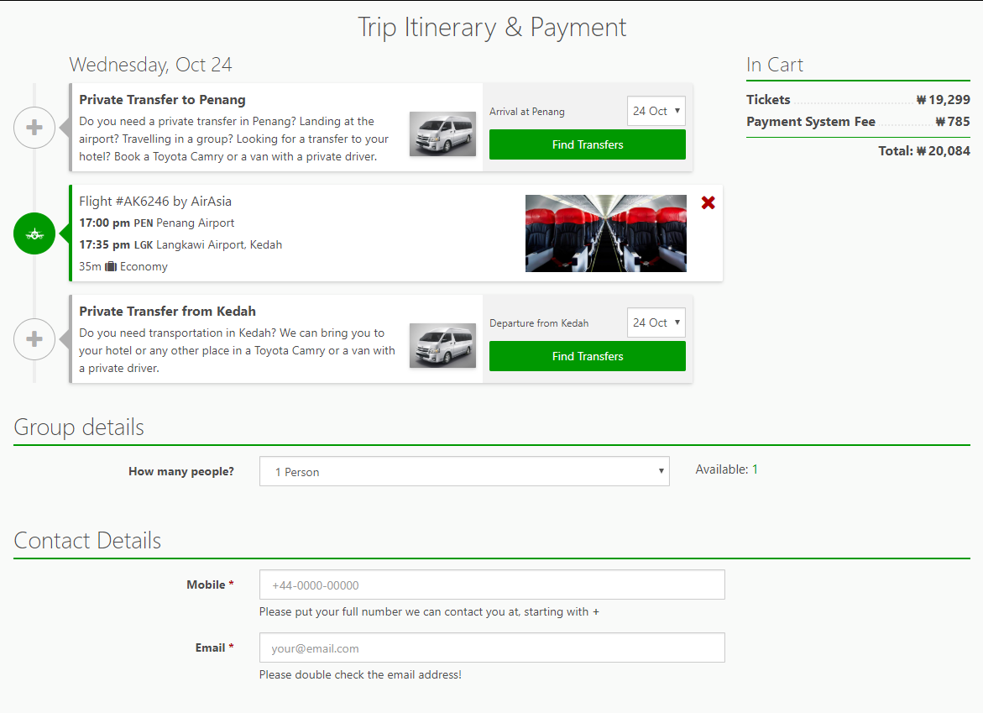Click the Payment System Fee ₩785 amount
983x713 pixels.
(953, 122)
